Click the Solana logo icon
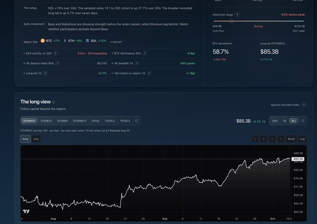 click(87, 41)
